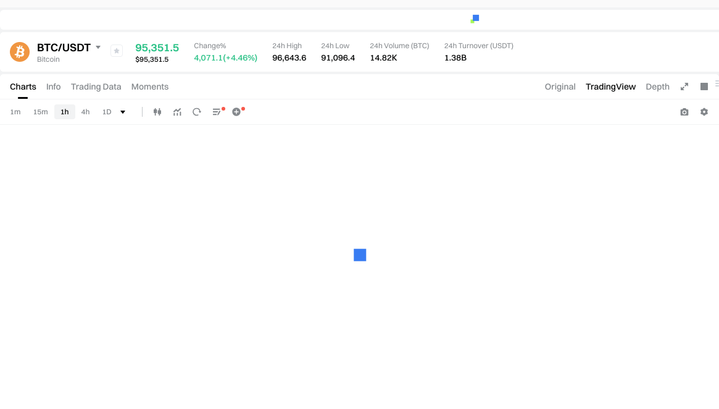Click the plus icon with red notification dot
Viewport: 719px width, 409px height.
click(238, 111)
